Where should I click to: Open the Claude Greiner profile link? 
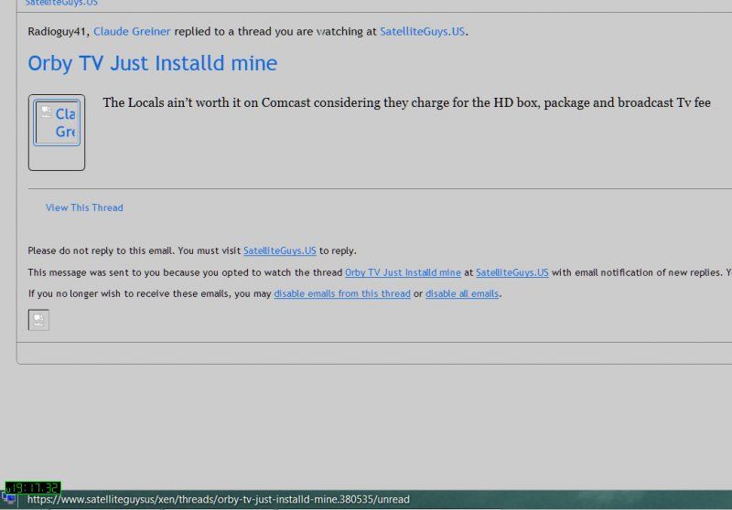(x=132, y=31)
